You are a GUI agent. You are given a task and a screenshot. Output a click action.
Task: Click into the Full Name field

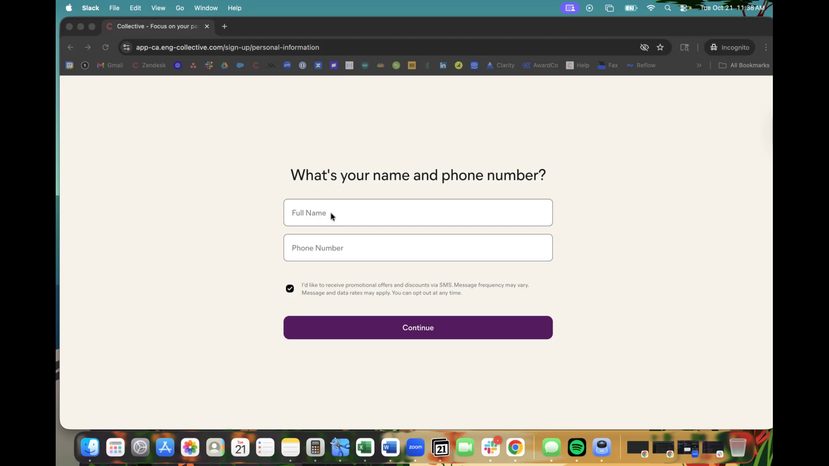coord(418,213)
